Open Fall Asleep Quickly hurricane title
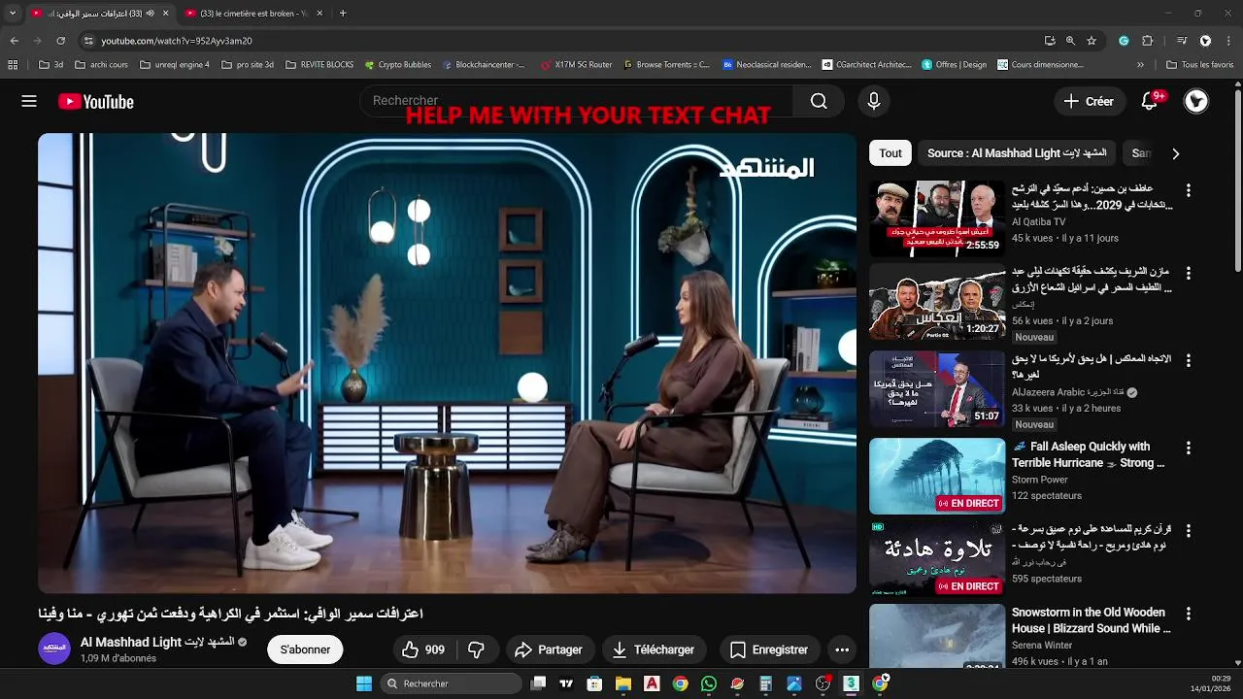 tap(1089, 454)
